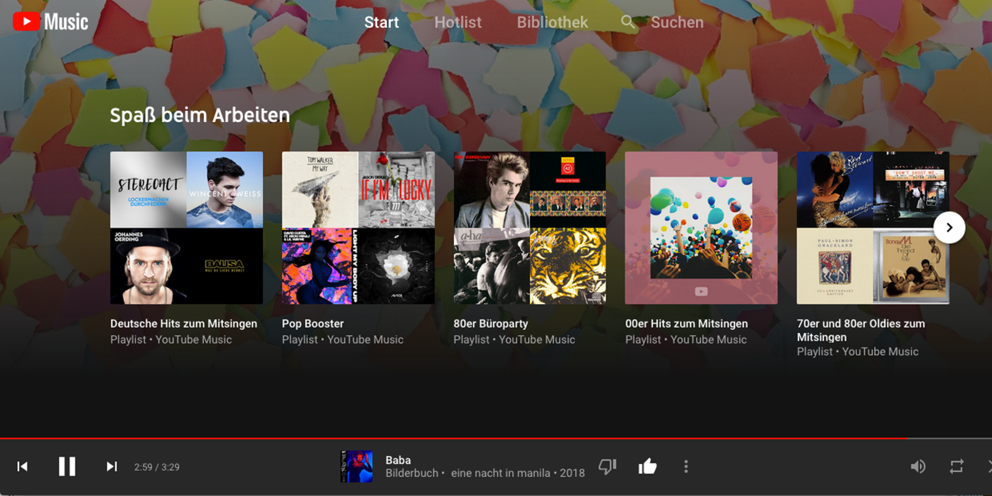Open the three-dot song options menu

click(686, 466)
